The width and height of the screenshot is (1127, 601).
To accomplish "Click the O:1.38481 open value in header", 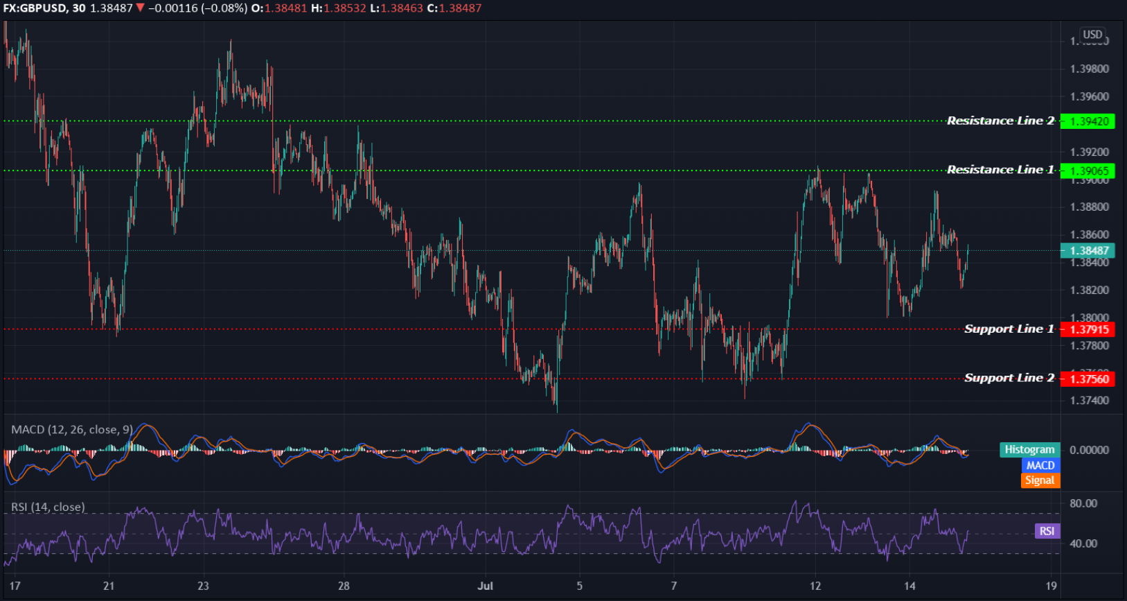I will pyautogui.click(x=279, y=8).
